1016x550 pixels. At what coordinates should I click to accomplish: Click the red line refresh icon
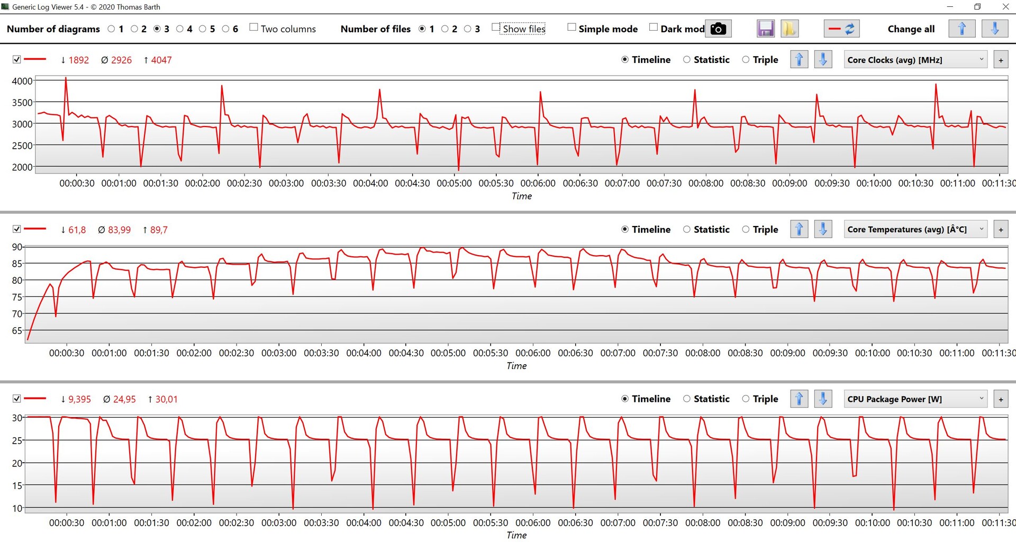[x=841, y=29]
